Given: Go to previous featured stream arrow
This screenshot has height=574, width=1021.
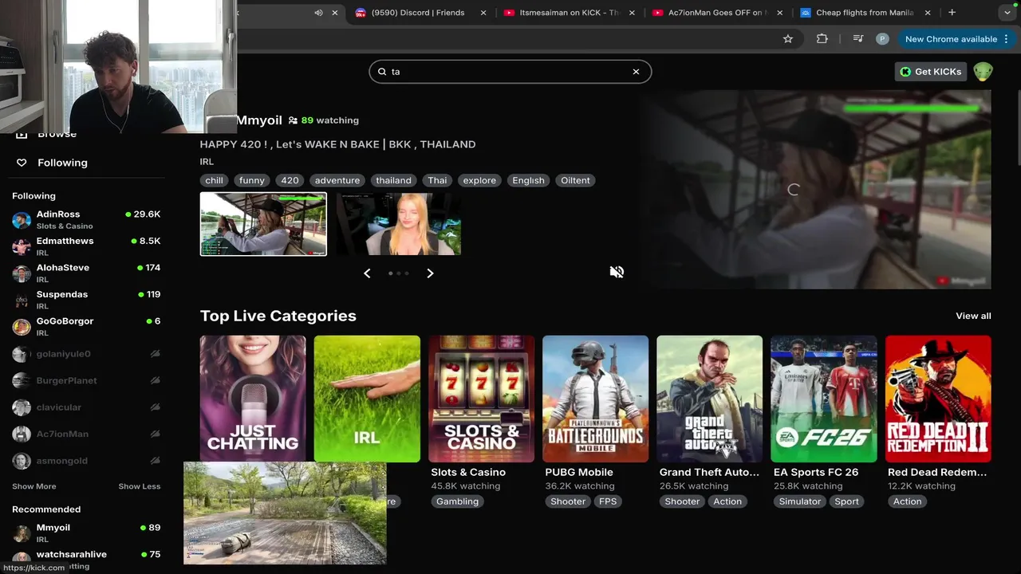Looking at the screenshot, I should coord(367,273).
